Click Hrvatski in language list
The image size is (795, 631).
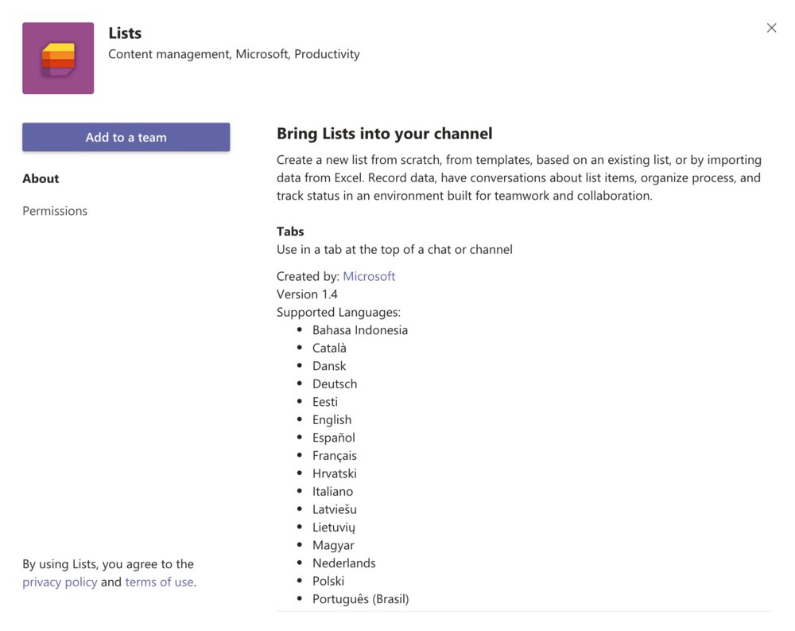pyautogui.click(x=335, y=473)
